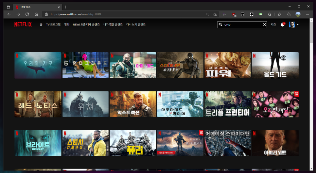This screenshot has width=316, height=173.
Task: View site info via the lock icon
Action: click(46, 14)
